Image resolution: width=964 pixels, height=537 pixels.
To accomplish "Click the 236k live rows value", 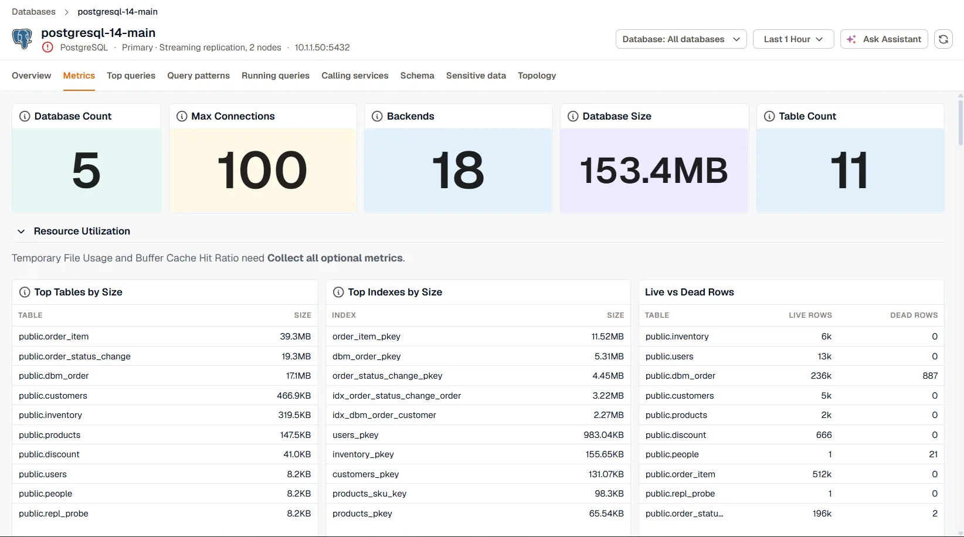I will 821,376.
